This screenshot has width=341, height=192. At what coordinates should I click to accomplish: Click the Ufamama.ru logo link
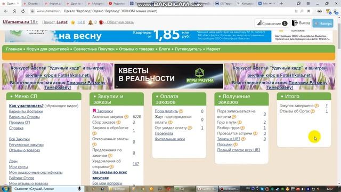[x=20, y=22]
